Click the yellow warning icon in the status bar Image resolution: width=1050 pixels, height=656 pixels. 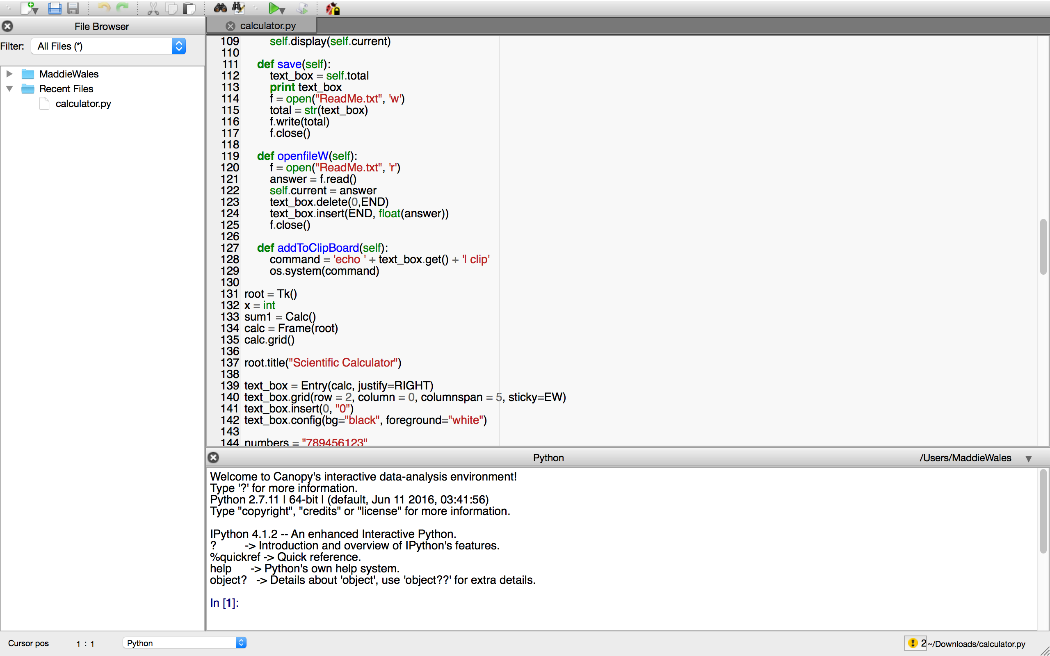(x=913, y=643)
